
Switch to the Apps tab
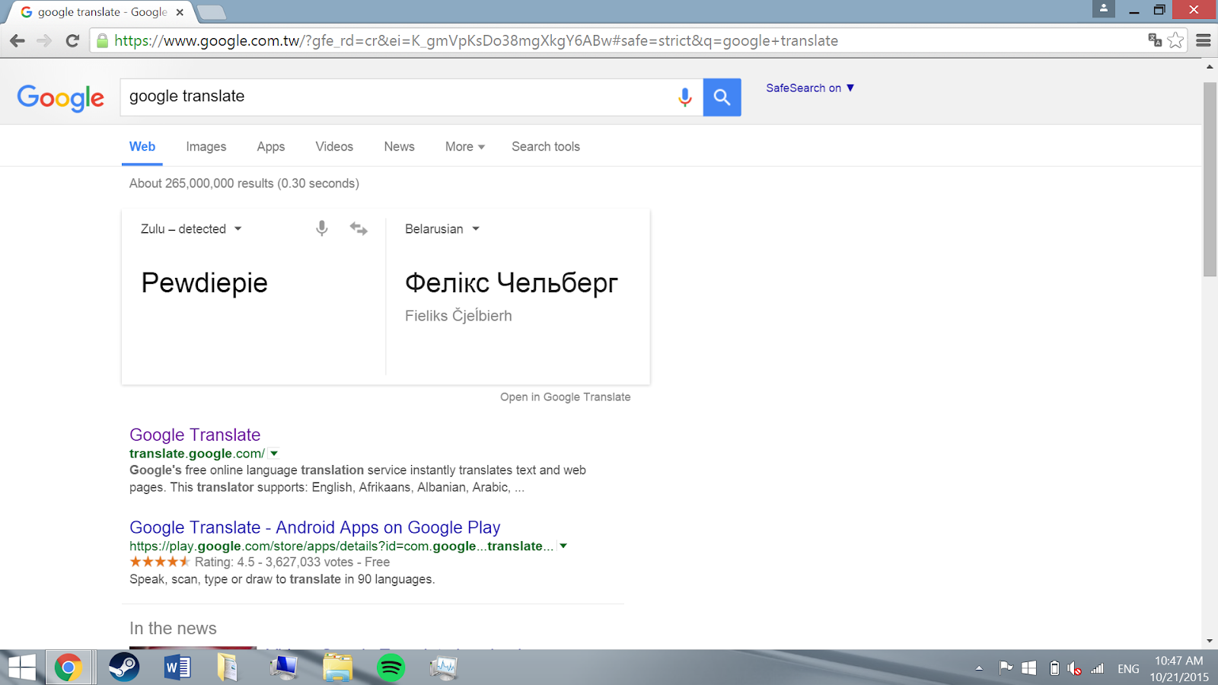(x=271, y=146)
